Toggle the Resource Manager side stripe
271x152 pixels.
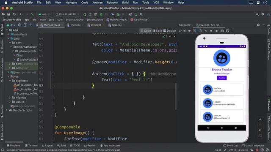coord(2,70)
